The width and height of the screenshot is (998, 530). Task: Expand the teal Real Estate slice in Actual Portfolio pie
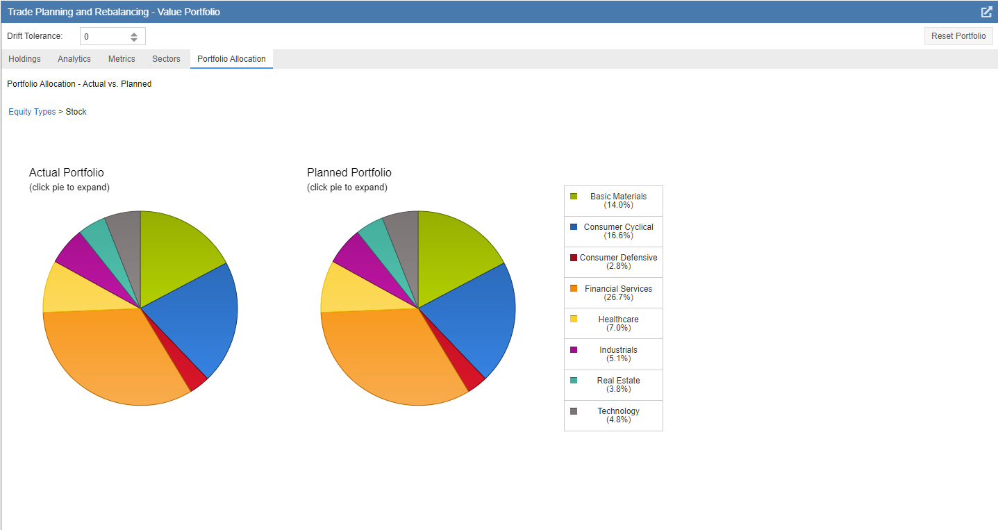pyautogui.click(x=104, y=242)
